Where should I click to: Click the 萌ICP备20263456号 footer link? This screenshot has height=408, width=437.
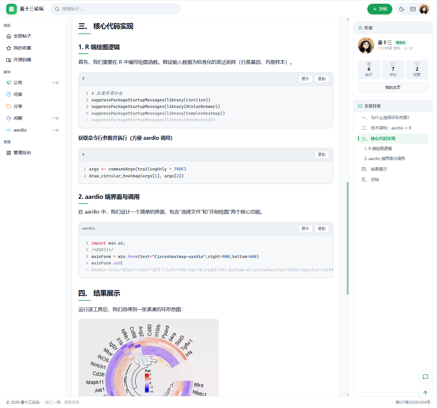click(x=413, y=402)
